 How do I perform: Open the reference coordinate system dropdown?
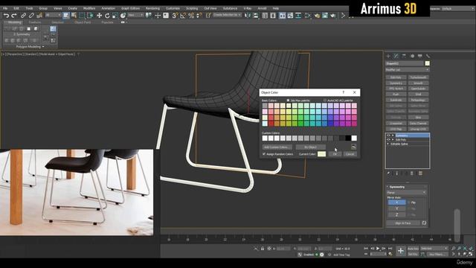135,15
